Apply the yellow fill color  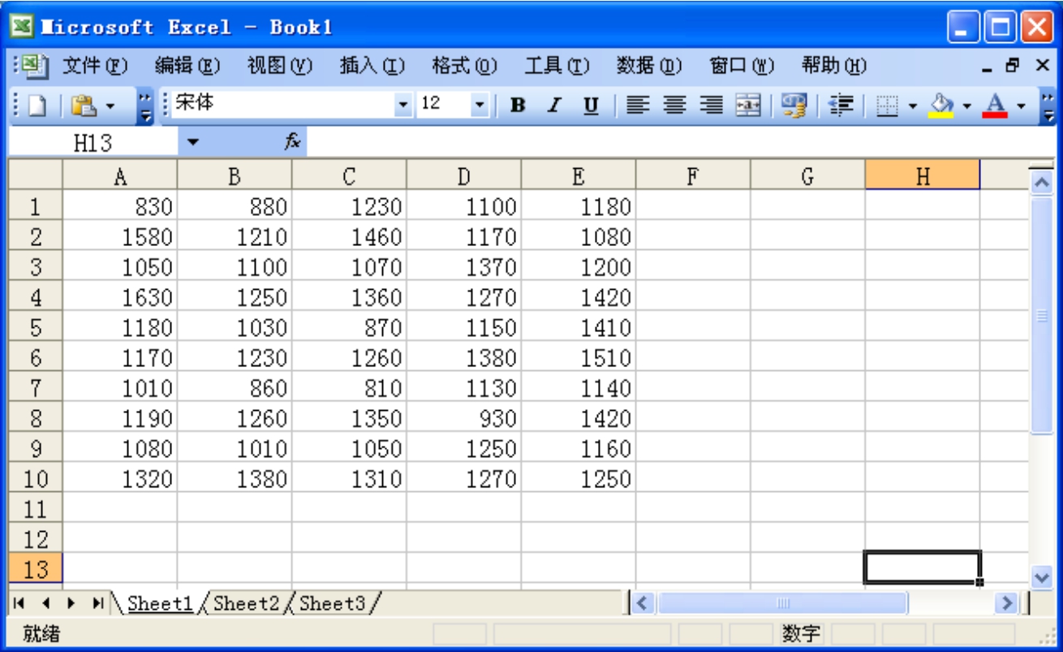click(941, 106)
